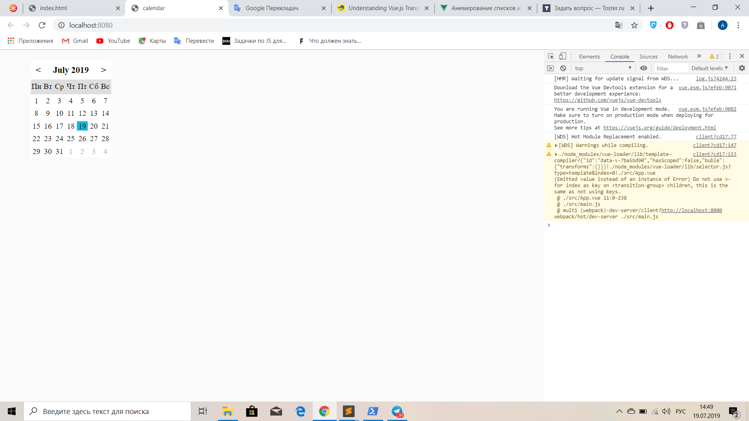Select highlighted day 19 in calendar
This screenshot has height=421, width=749.
click(82, 126)
